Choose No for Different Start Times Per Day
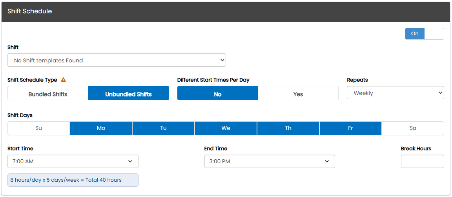The width and height of the screenshot is (452, 197). pyautogui.click(x=218, y=93)
